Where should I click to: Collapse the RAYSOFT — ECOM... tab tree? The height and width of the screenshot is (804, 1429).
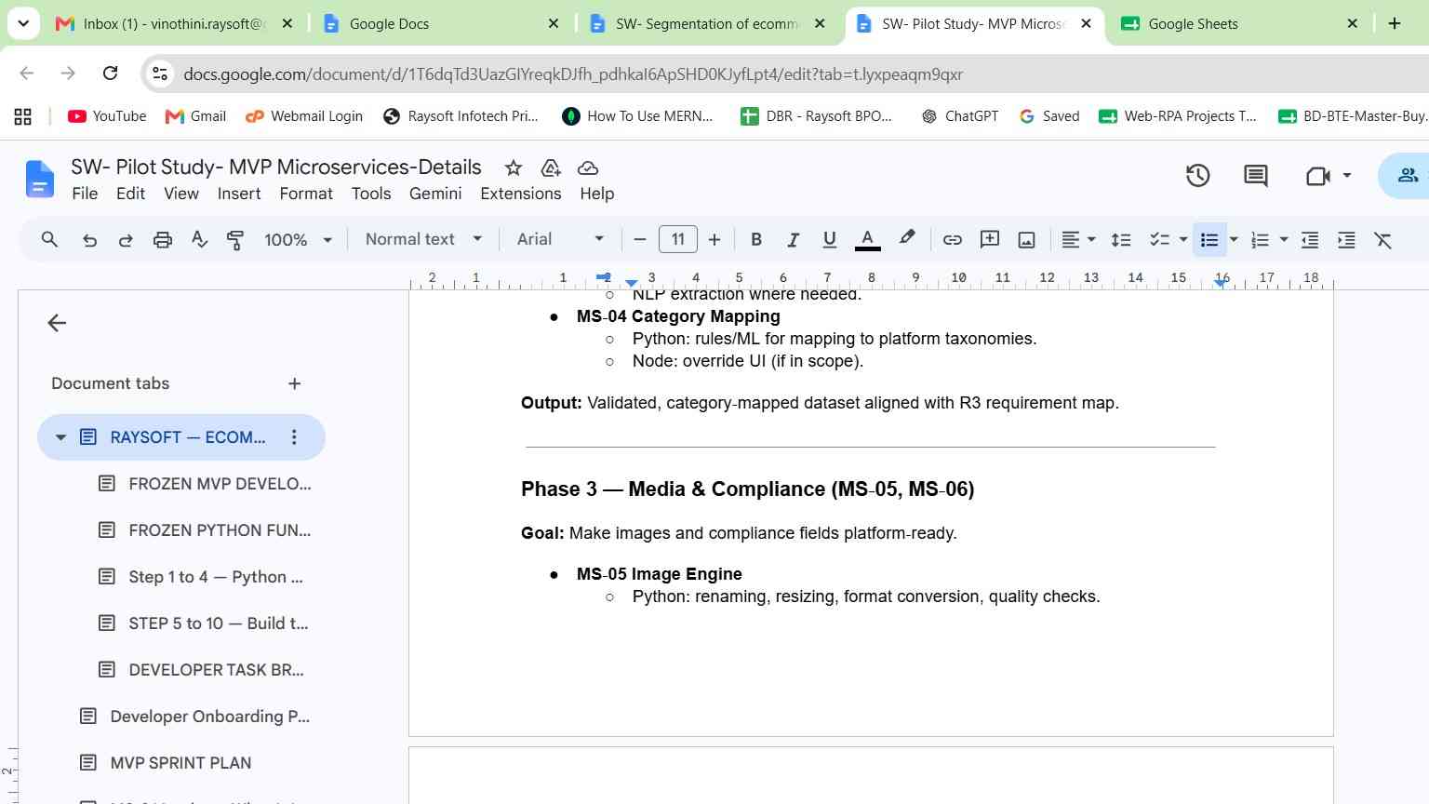tap(60, 437)
